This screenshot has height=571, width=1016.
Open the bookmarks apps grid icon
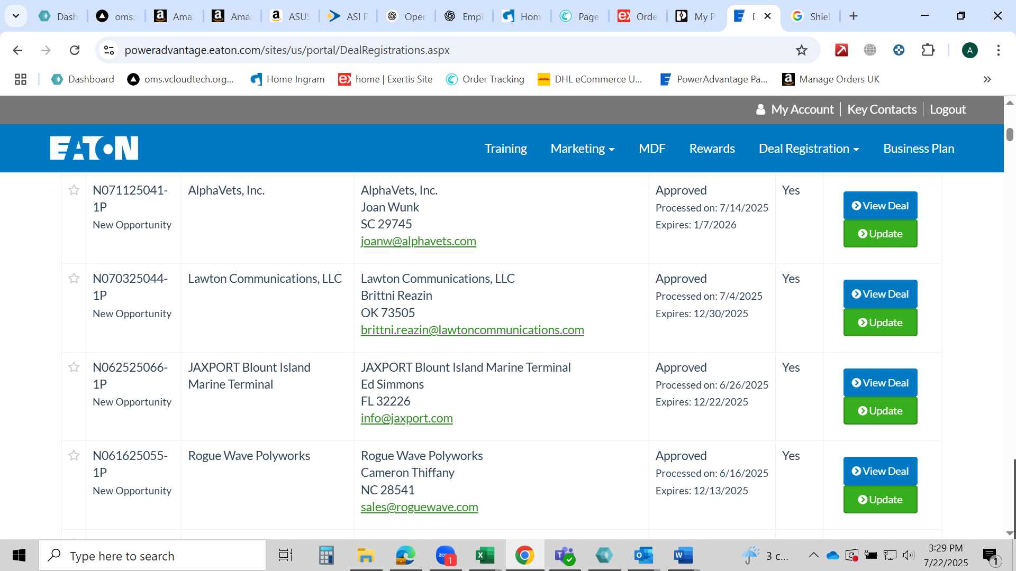click(x=21, y=79)
